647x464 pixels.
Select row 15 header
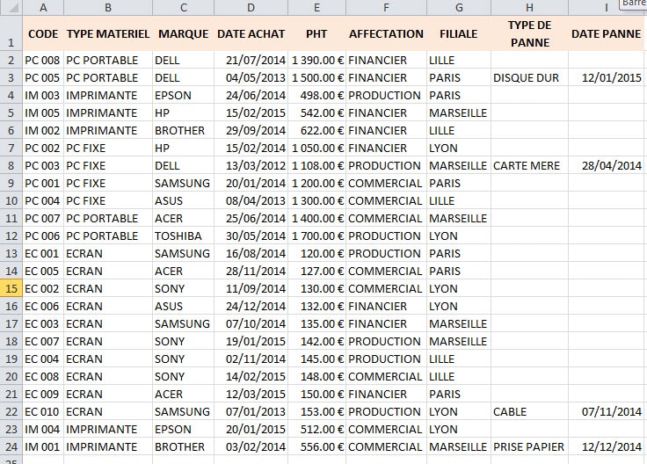coord(11,288)
